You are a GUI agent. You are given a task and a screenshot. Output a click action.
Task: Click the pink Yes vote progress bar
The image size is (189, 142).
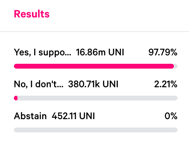pos(94,66)
